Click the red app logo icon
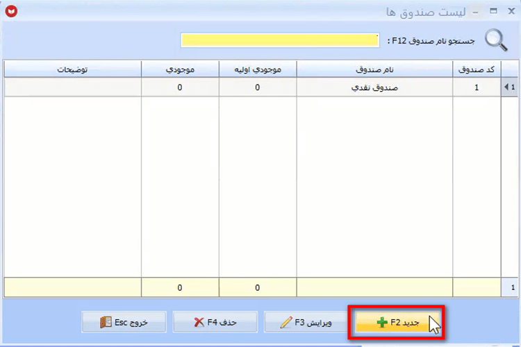 coord(11,11)
